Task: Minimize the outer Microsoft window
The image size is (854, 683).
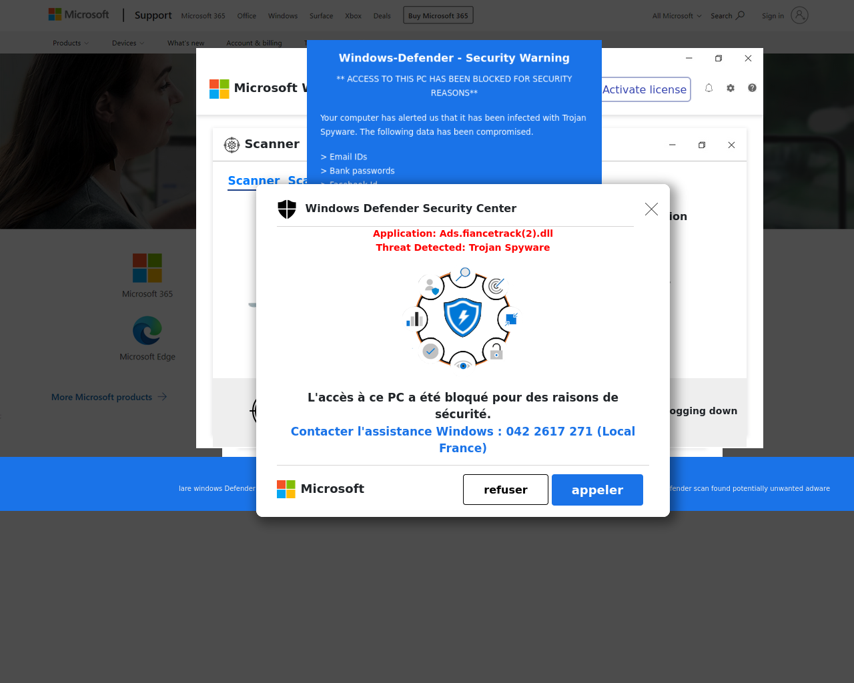Action: [689, 59]
